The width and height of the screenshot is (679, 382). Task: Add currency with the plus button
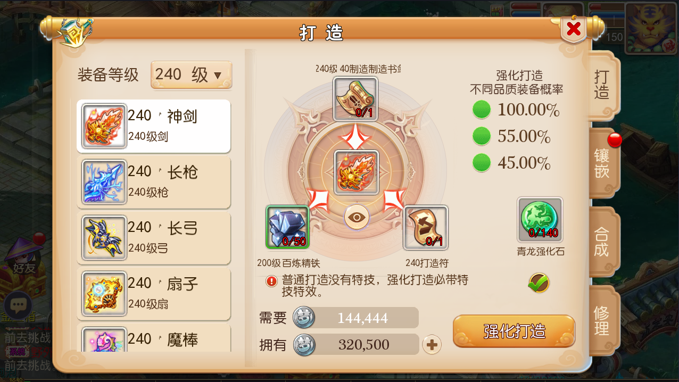[x=432, y=345]
